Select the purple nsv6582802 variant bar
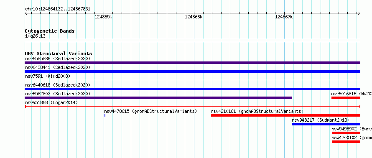The image size is (372, 158). pyautogui.click(x=158, y=98)
